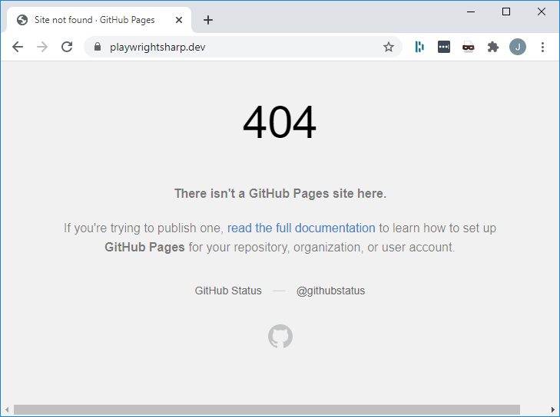Open the J profile avatar

[x=518, y=47]
